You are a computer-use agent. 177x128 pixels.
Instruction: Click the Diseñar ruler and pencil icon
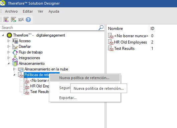(x=15, y=47)
